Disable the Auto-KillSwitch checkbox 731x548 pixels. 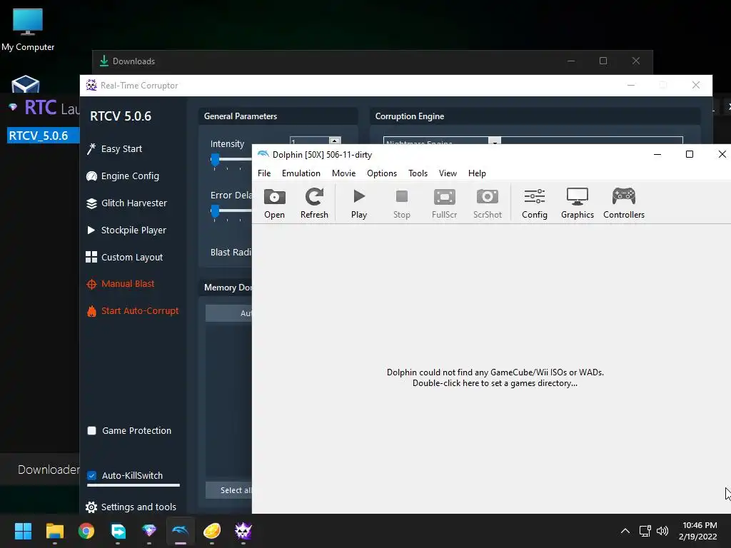[92, 476]
